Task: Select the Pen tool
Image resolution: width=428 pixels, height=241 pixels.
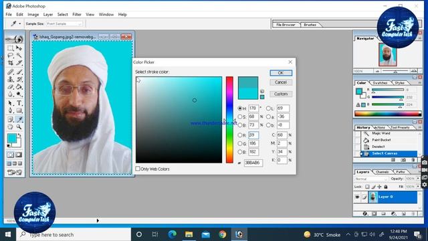Action: point(11,110)
